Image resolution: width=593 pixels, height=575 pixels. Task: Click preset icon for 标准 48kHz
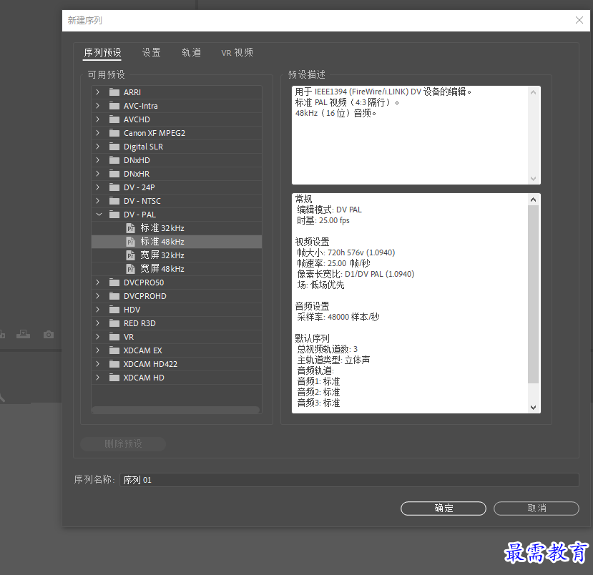coord(130,242)
